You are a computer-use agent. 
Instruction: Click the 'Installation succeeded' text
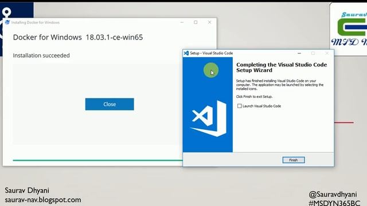(41, 56)
